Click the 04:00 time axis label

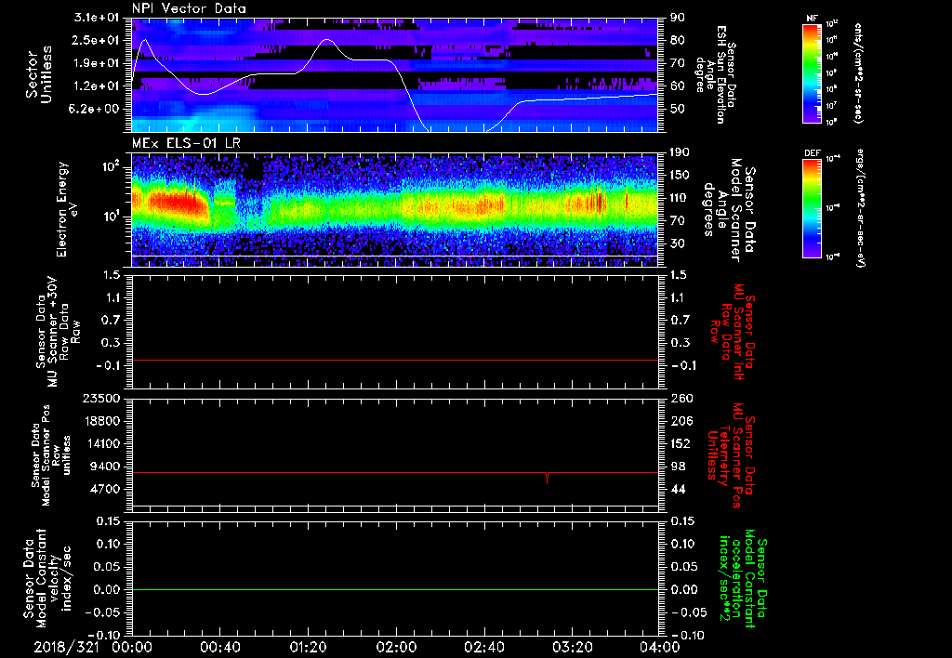coord(660,647)
